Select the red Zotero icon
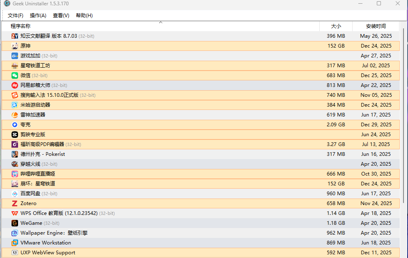This screenshot has width=408, height=258. [15, 203]
